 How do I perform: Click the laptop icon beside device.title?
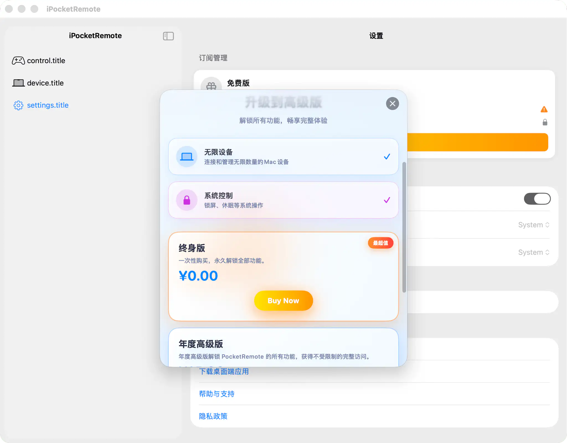click(x=18, y=83)
